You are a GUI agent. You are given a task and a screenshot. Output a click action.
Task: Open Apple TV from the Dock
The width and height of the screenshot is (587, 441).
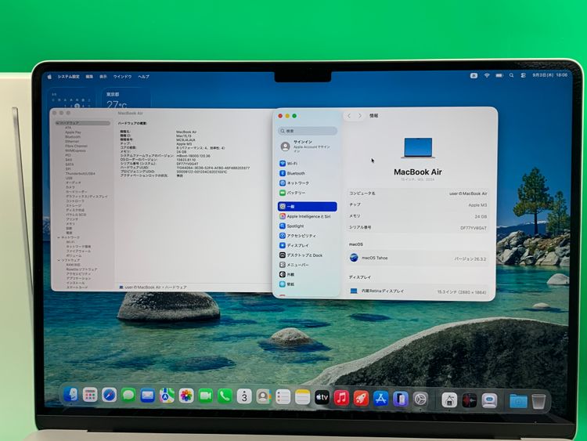[322, 398]
